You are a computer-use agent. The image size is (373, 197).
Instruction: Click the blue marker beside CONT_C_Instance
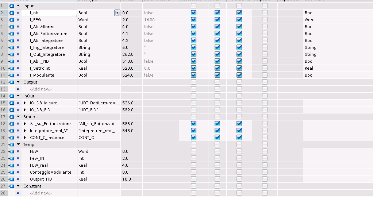point(18,138)
